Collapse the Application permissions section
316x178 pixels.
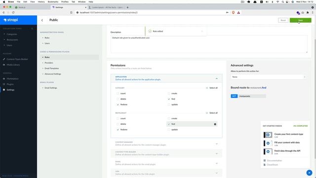coord(217,78)
